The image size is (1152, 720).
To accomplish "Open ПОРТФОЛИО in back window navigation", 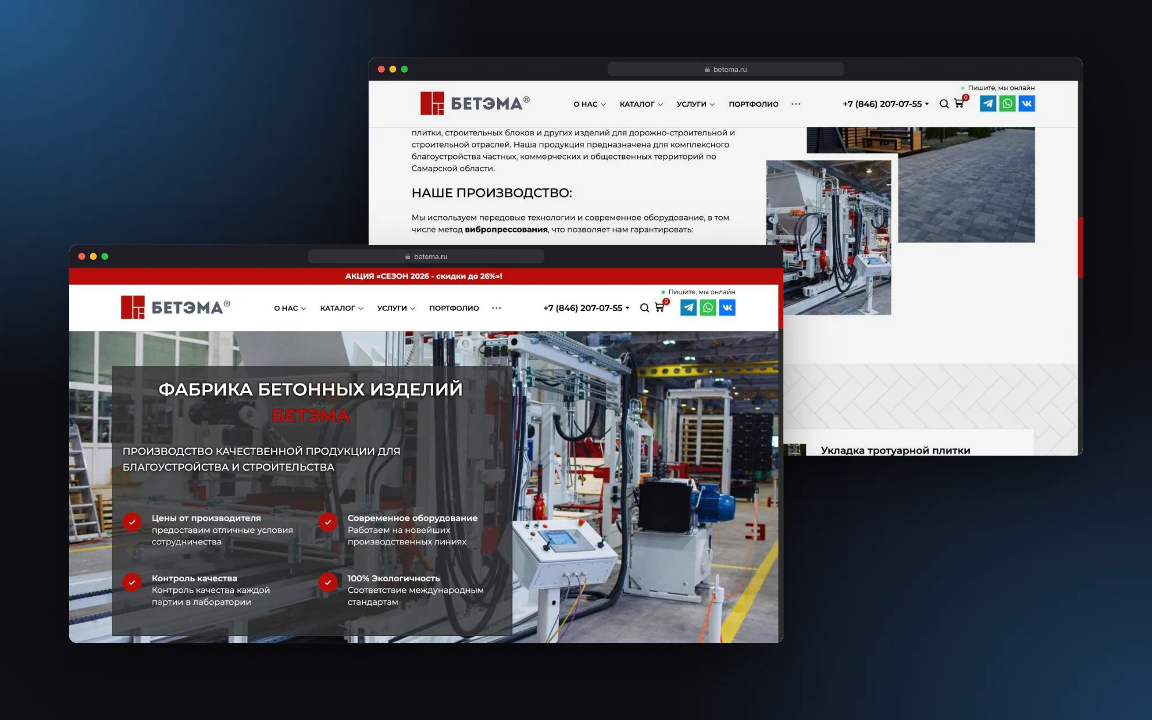I will point(754,104).
